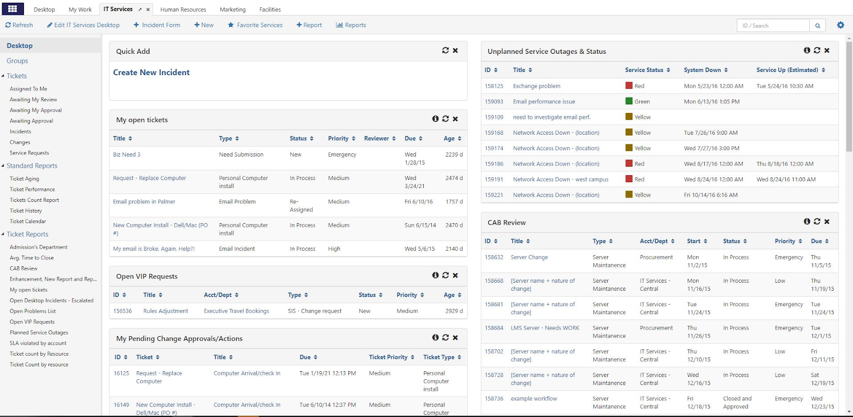Open the Marketing tab
Screen dimensions: 853x417
[232, 10]
